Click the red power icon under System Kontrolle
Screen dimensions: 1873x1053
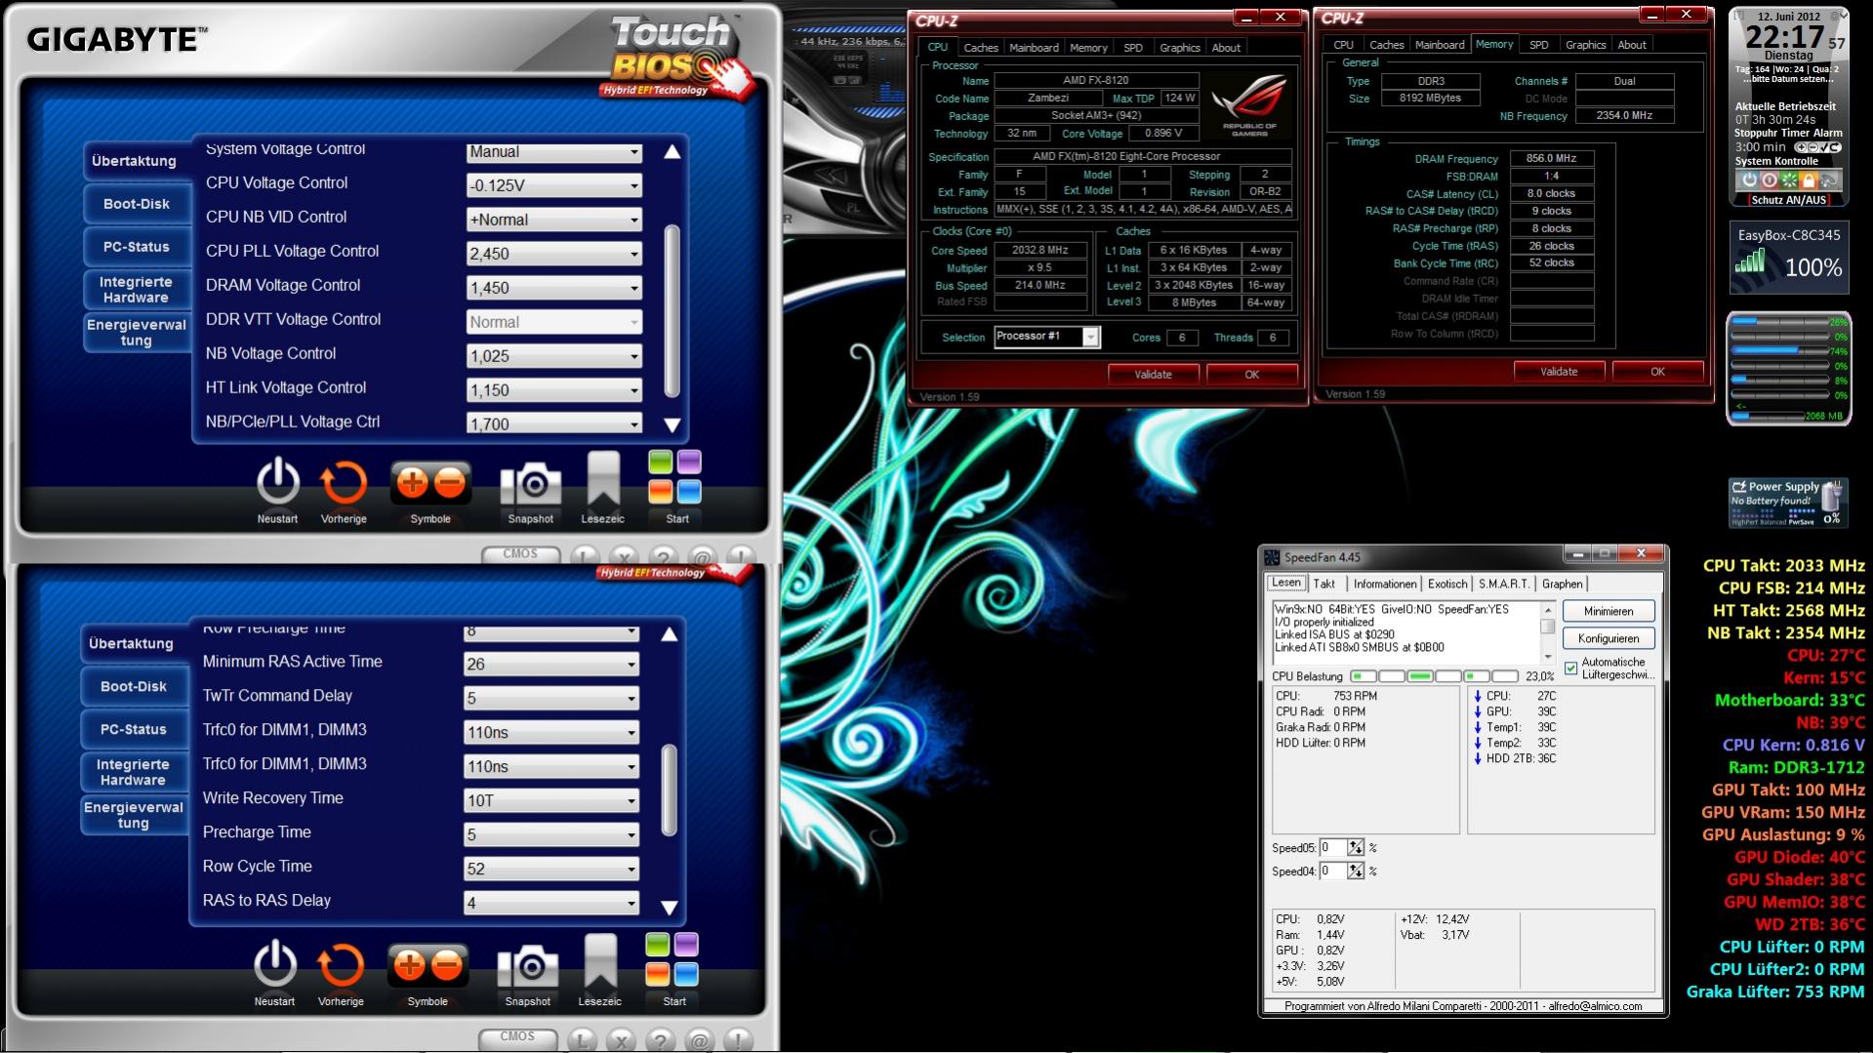tap(1769, 181)
